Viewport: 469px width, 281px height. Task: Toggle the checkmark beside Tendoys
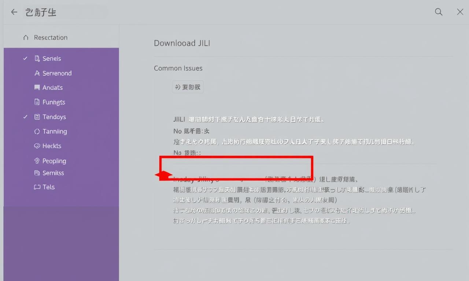pyautogui.click(x=25, y=117)
